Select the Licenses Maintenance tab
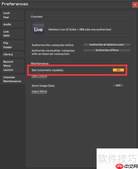The height and width of the screenshot is (169, 138). pos(13,79)
